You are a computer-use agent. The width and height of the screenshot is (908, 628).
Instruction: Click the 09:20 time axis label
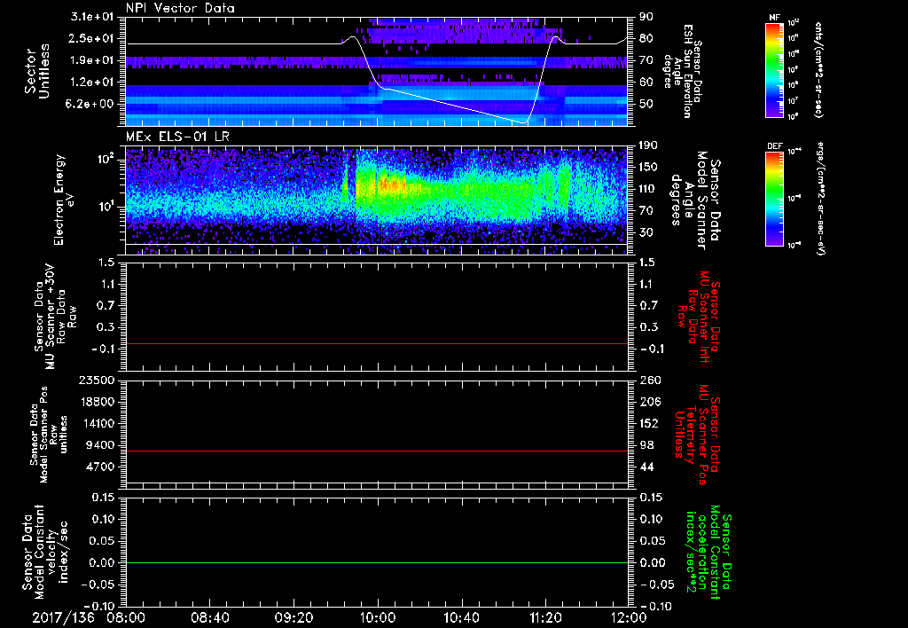point(294,617)
